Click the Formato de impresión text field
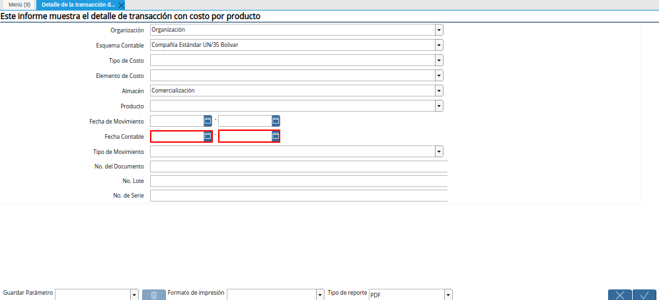This screenshot has width=659, height=300. click(x=272, y=295)
